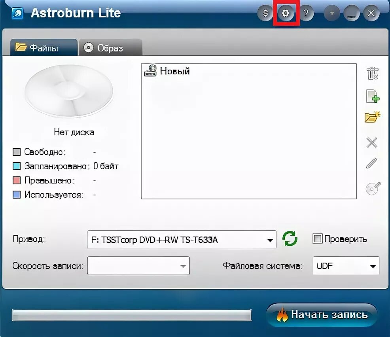Image resolution: width=390 pixels, height=337 pixels.
Task: Open the settings gear in title bar
Action: (286, 13)
